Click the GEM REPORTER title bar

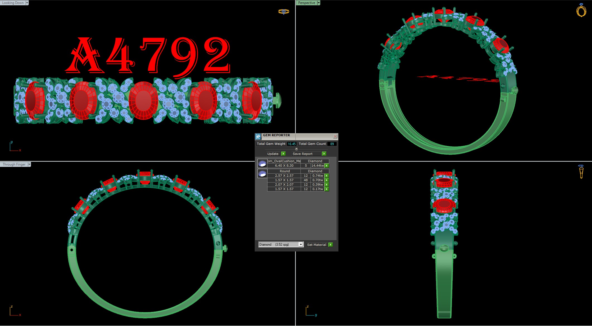click(x=296, y=136)
